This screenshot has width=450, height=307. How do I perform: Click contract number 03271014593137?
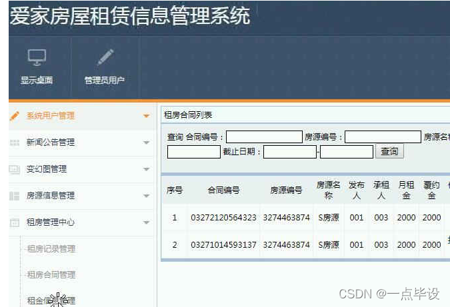223,245
